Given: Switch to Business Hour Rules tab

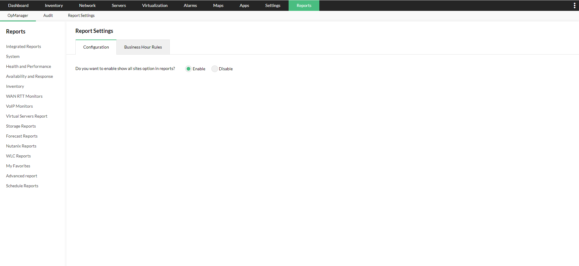Looking at the screenshot, I should click(x=143, y=47).
